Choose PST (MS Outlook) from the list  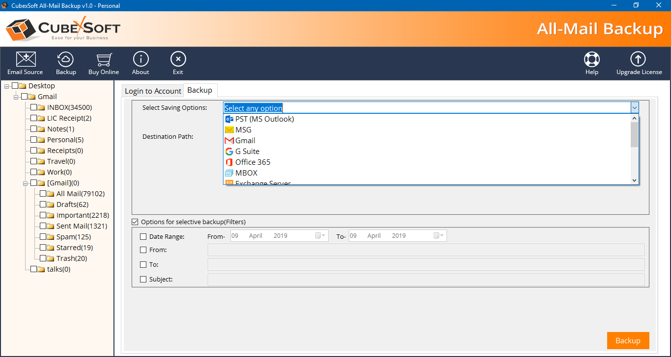264,119
